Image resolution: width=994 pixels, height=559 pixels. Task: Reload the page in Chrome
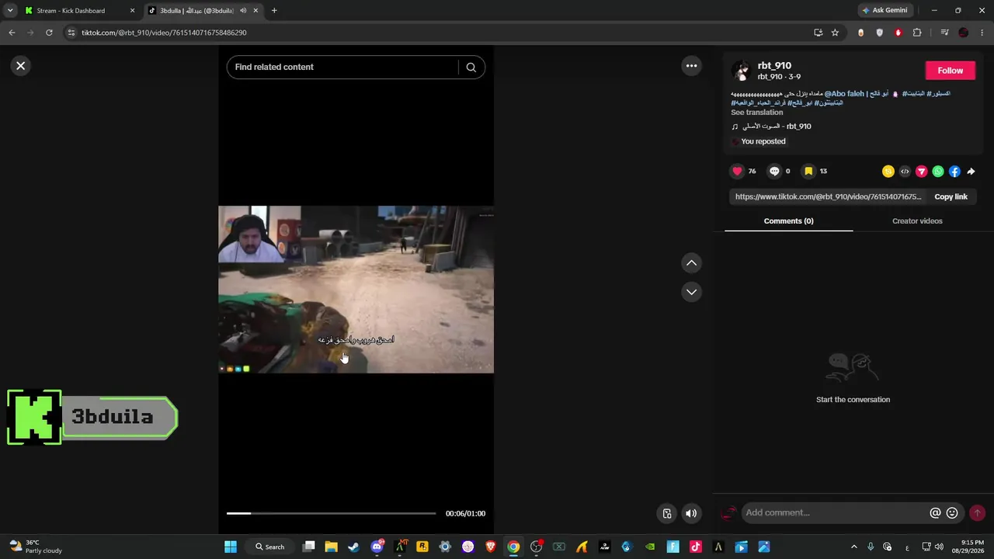pos(49,33)
